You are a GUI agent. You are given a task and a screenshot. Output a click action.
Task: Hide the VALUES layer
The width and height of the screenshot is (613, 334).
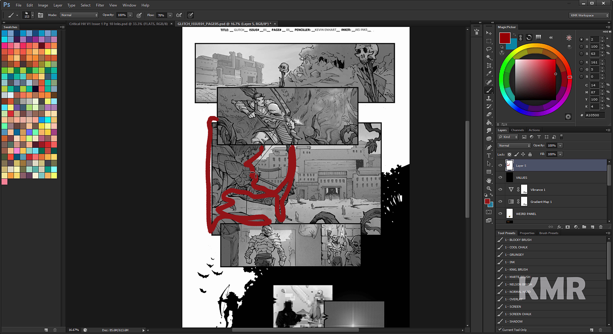pyautogui.click(x=500, y=177)
